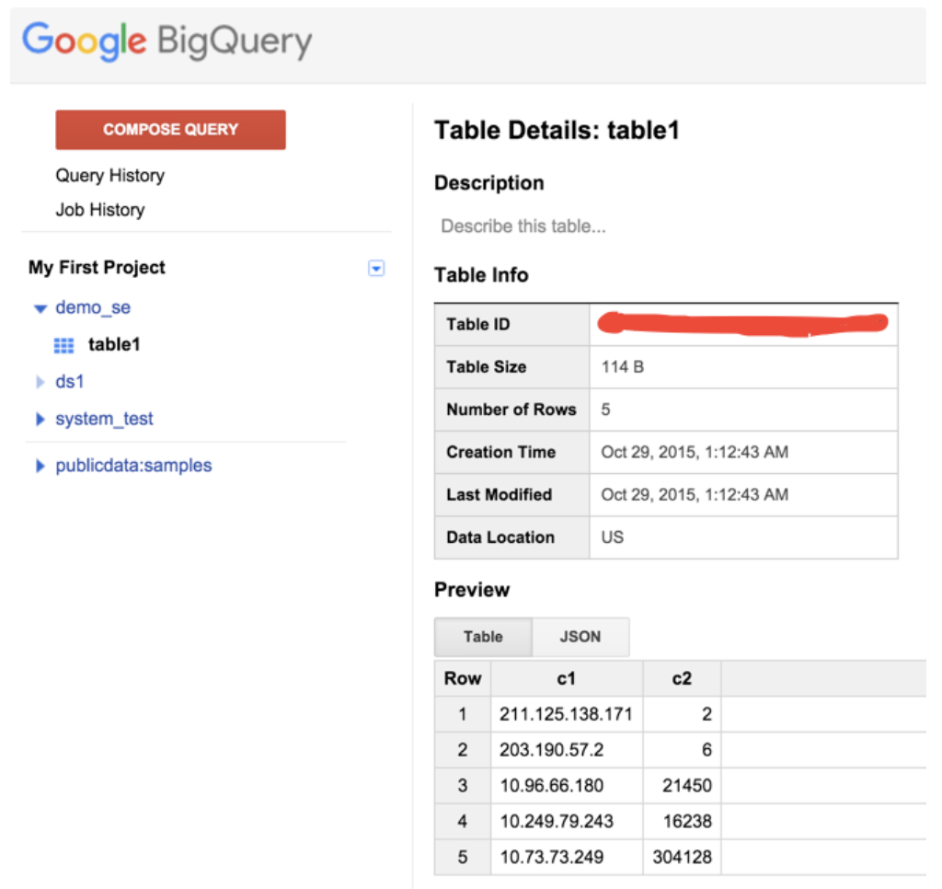Click the cell containing 211.125.138.171
The image size is (942, 889).
point(566,714)
